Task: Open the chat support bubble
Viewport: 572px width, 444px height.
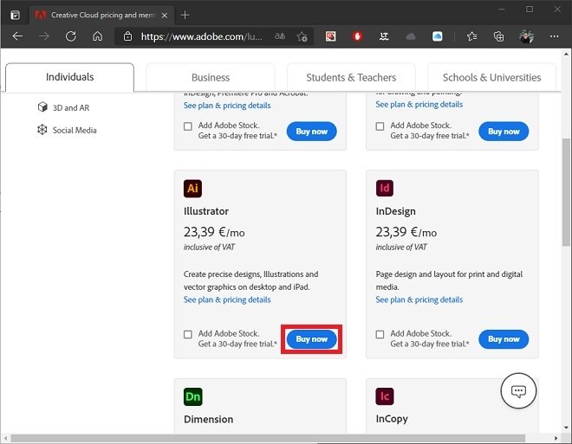Action: click(x=518, y=391)
